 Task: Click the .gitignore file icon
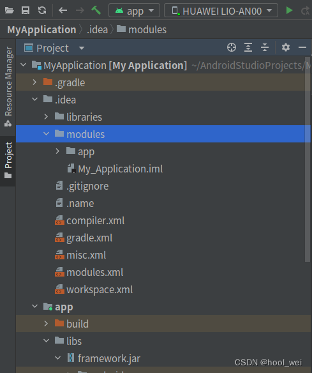click(59, 186)
